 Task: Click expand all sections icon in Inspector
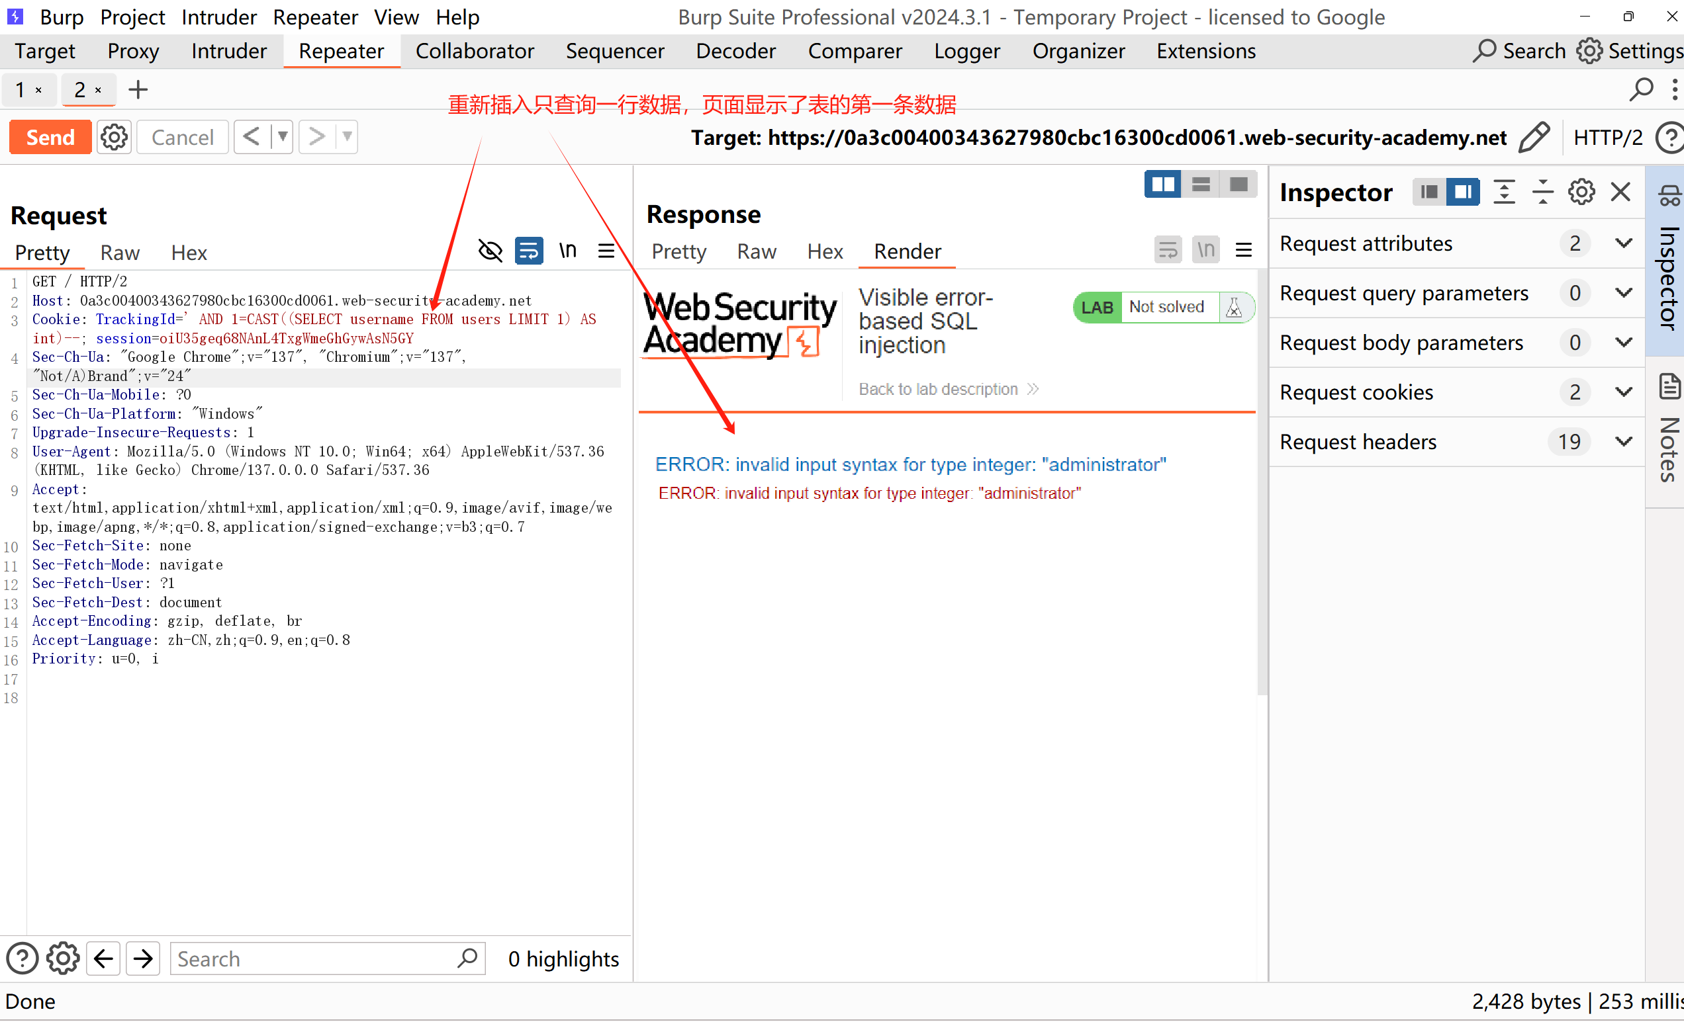click(x=1503, y=192)
